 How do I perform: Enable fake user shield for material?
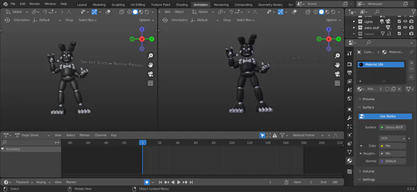(387, 89)
